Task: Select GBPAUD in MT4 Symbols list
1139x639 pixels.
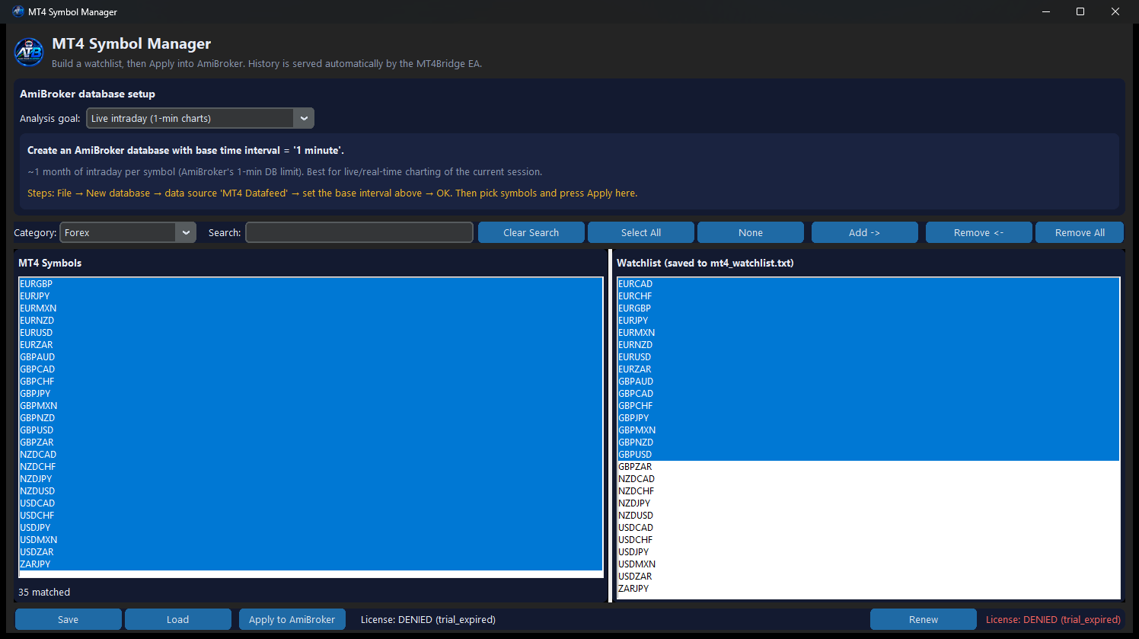Action: tap(311, 357)
